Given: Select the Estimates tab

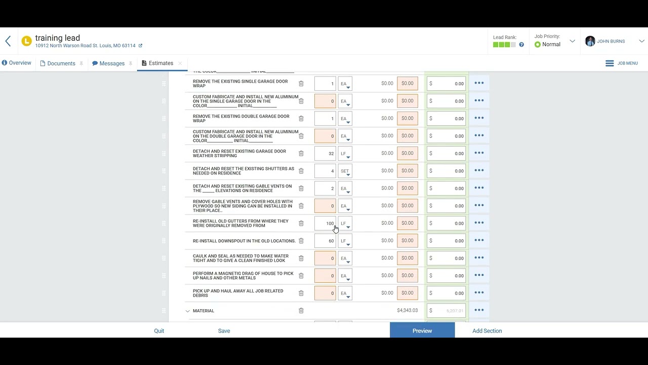Looking at the screenshot, I should [x=157, y=63].
